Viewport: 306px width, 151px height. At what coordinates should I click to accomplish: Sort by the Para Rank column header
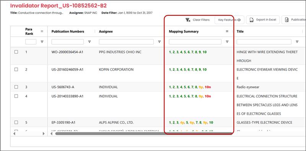pos(29,31)
